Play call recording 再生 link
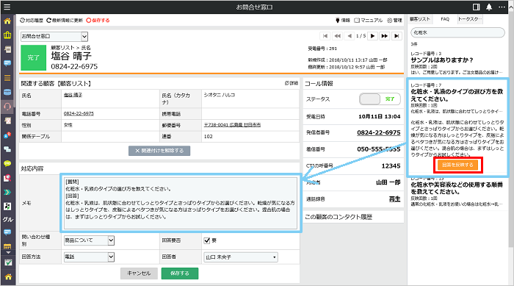Viewport: 514px width, 286px height. 394,199
